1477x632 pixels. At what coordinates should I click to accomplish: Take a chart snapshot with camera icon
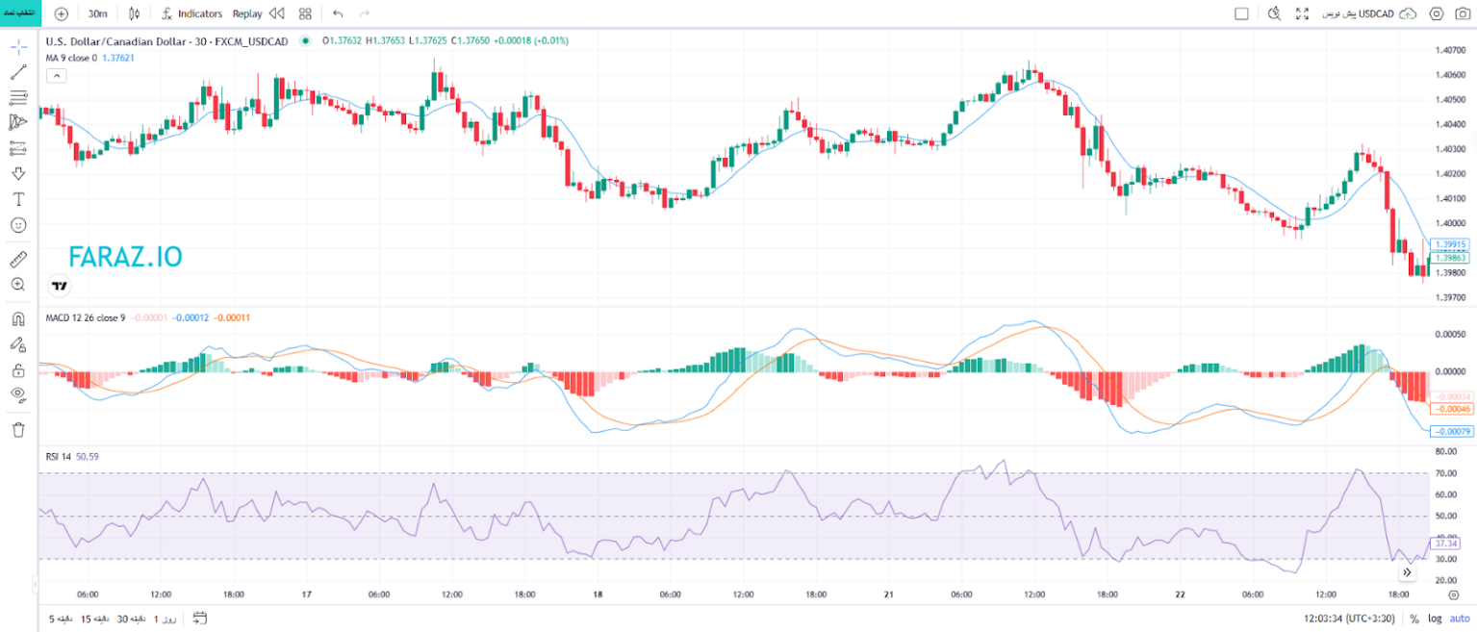pos(1463,13)
